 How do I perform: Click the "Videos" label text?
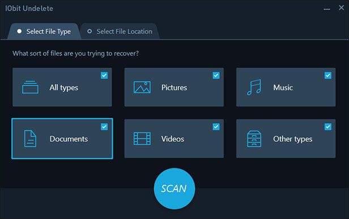coord(173,139)
